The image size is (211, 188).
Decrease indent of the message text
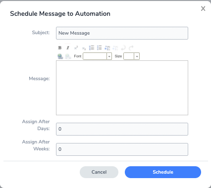(x=115, y=48)
